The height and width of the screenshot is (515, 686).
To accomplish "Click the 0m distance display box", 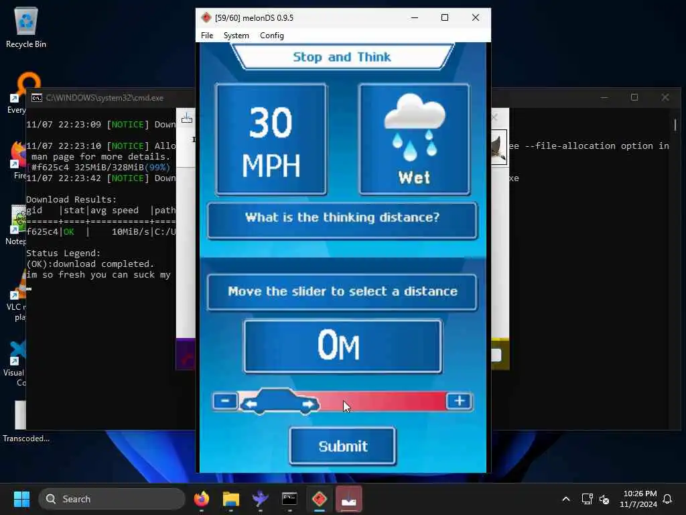I will tap(342, 346).
